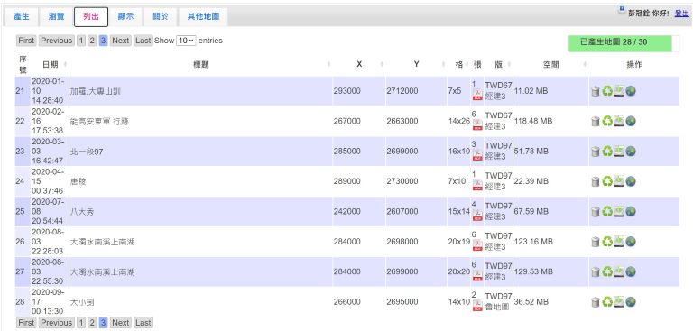Open PDF icon of the 7x10 map
Viewport: 693px width, 331px height.
(477, 184)
